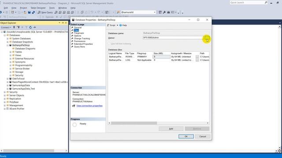Expand the OdeToFood database node
Image resolution: width=282 pixels, height=158 pixels.
click(7, 79)
